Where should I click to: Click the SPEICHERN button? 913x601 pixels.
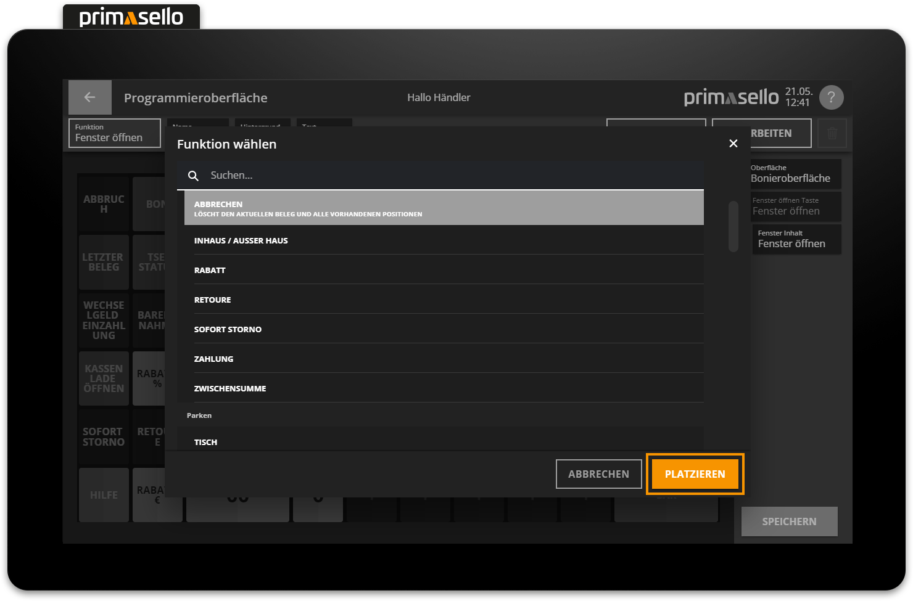789,521
